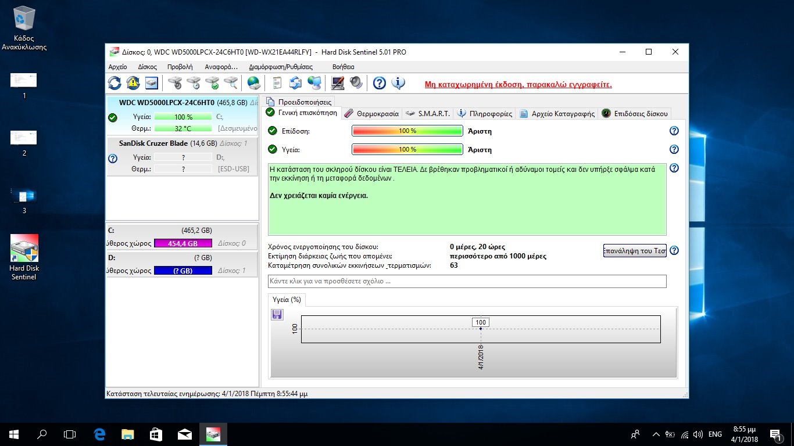The image size is (794, 446).
Task: Open the Mail app from the taskbar
Action: coord(184,434)
